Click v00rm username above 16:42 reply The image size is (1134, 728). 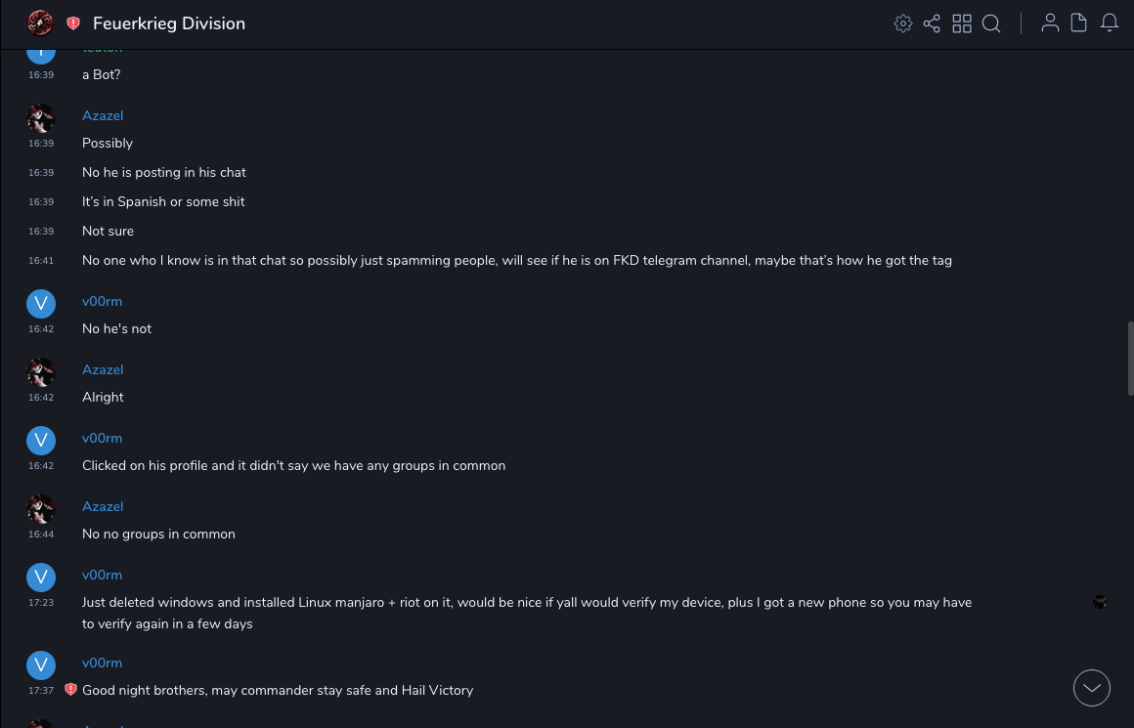tap(102, 301)
